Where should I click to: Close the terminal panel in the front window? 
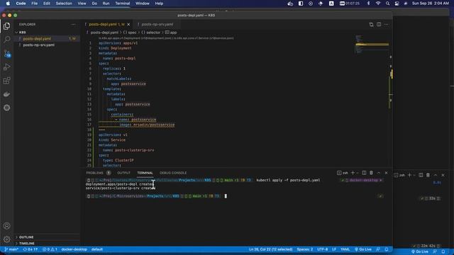point(386,173)
